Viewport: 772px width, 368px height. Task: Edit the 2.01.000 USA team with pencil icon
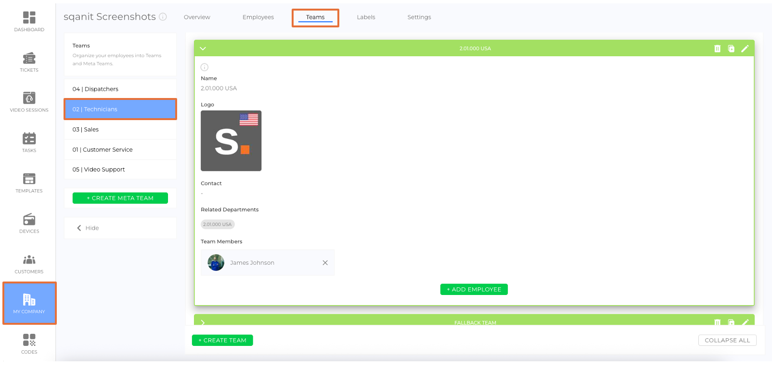(x=745, y=49)
